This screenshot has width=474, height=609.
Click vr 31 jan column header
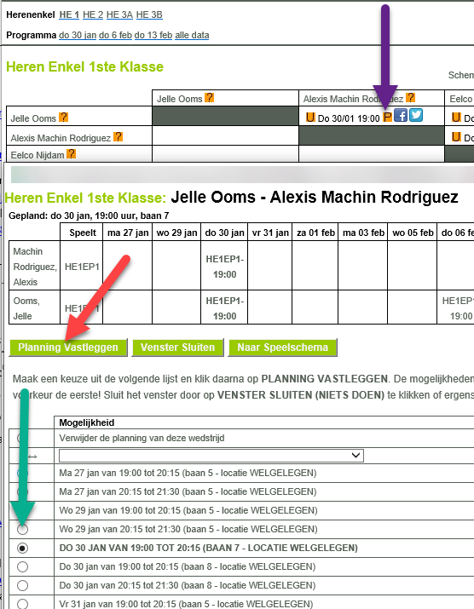pos(270,233)
